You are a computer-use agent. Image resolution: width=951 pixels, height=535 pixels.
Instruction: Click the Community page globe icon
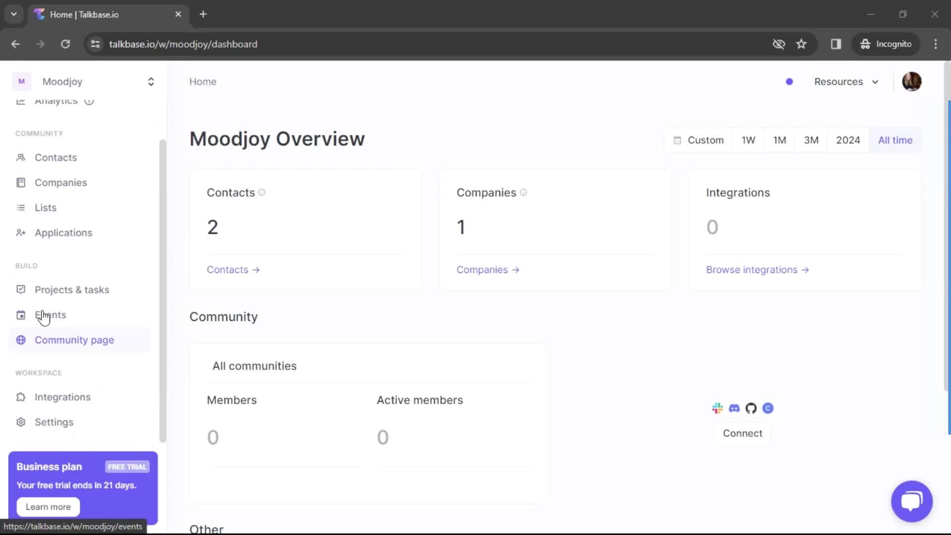(x=21, y=340)
